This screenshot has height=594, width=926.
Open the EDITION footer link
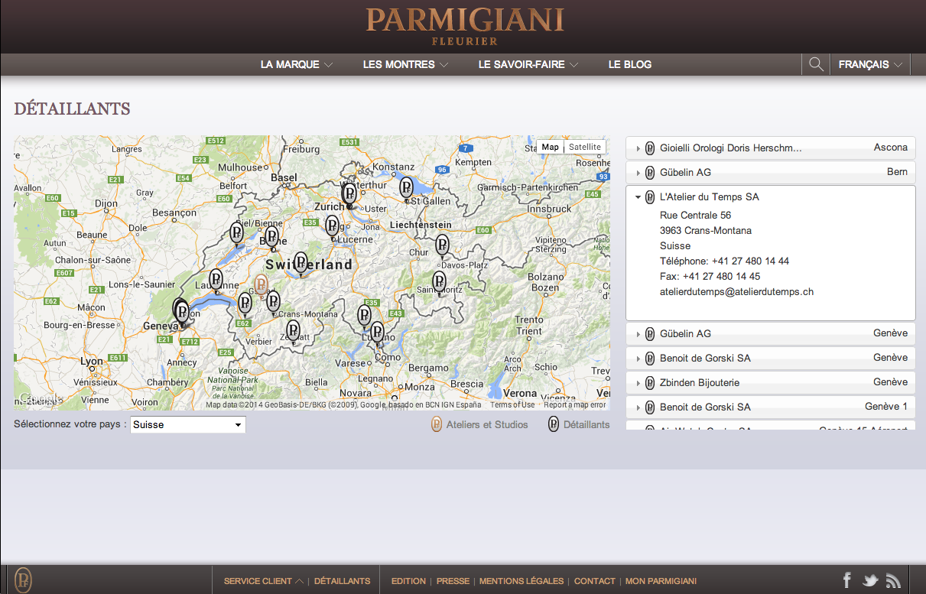pyautogui.click(x=408, y=581)
